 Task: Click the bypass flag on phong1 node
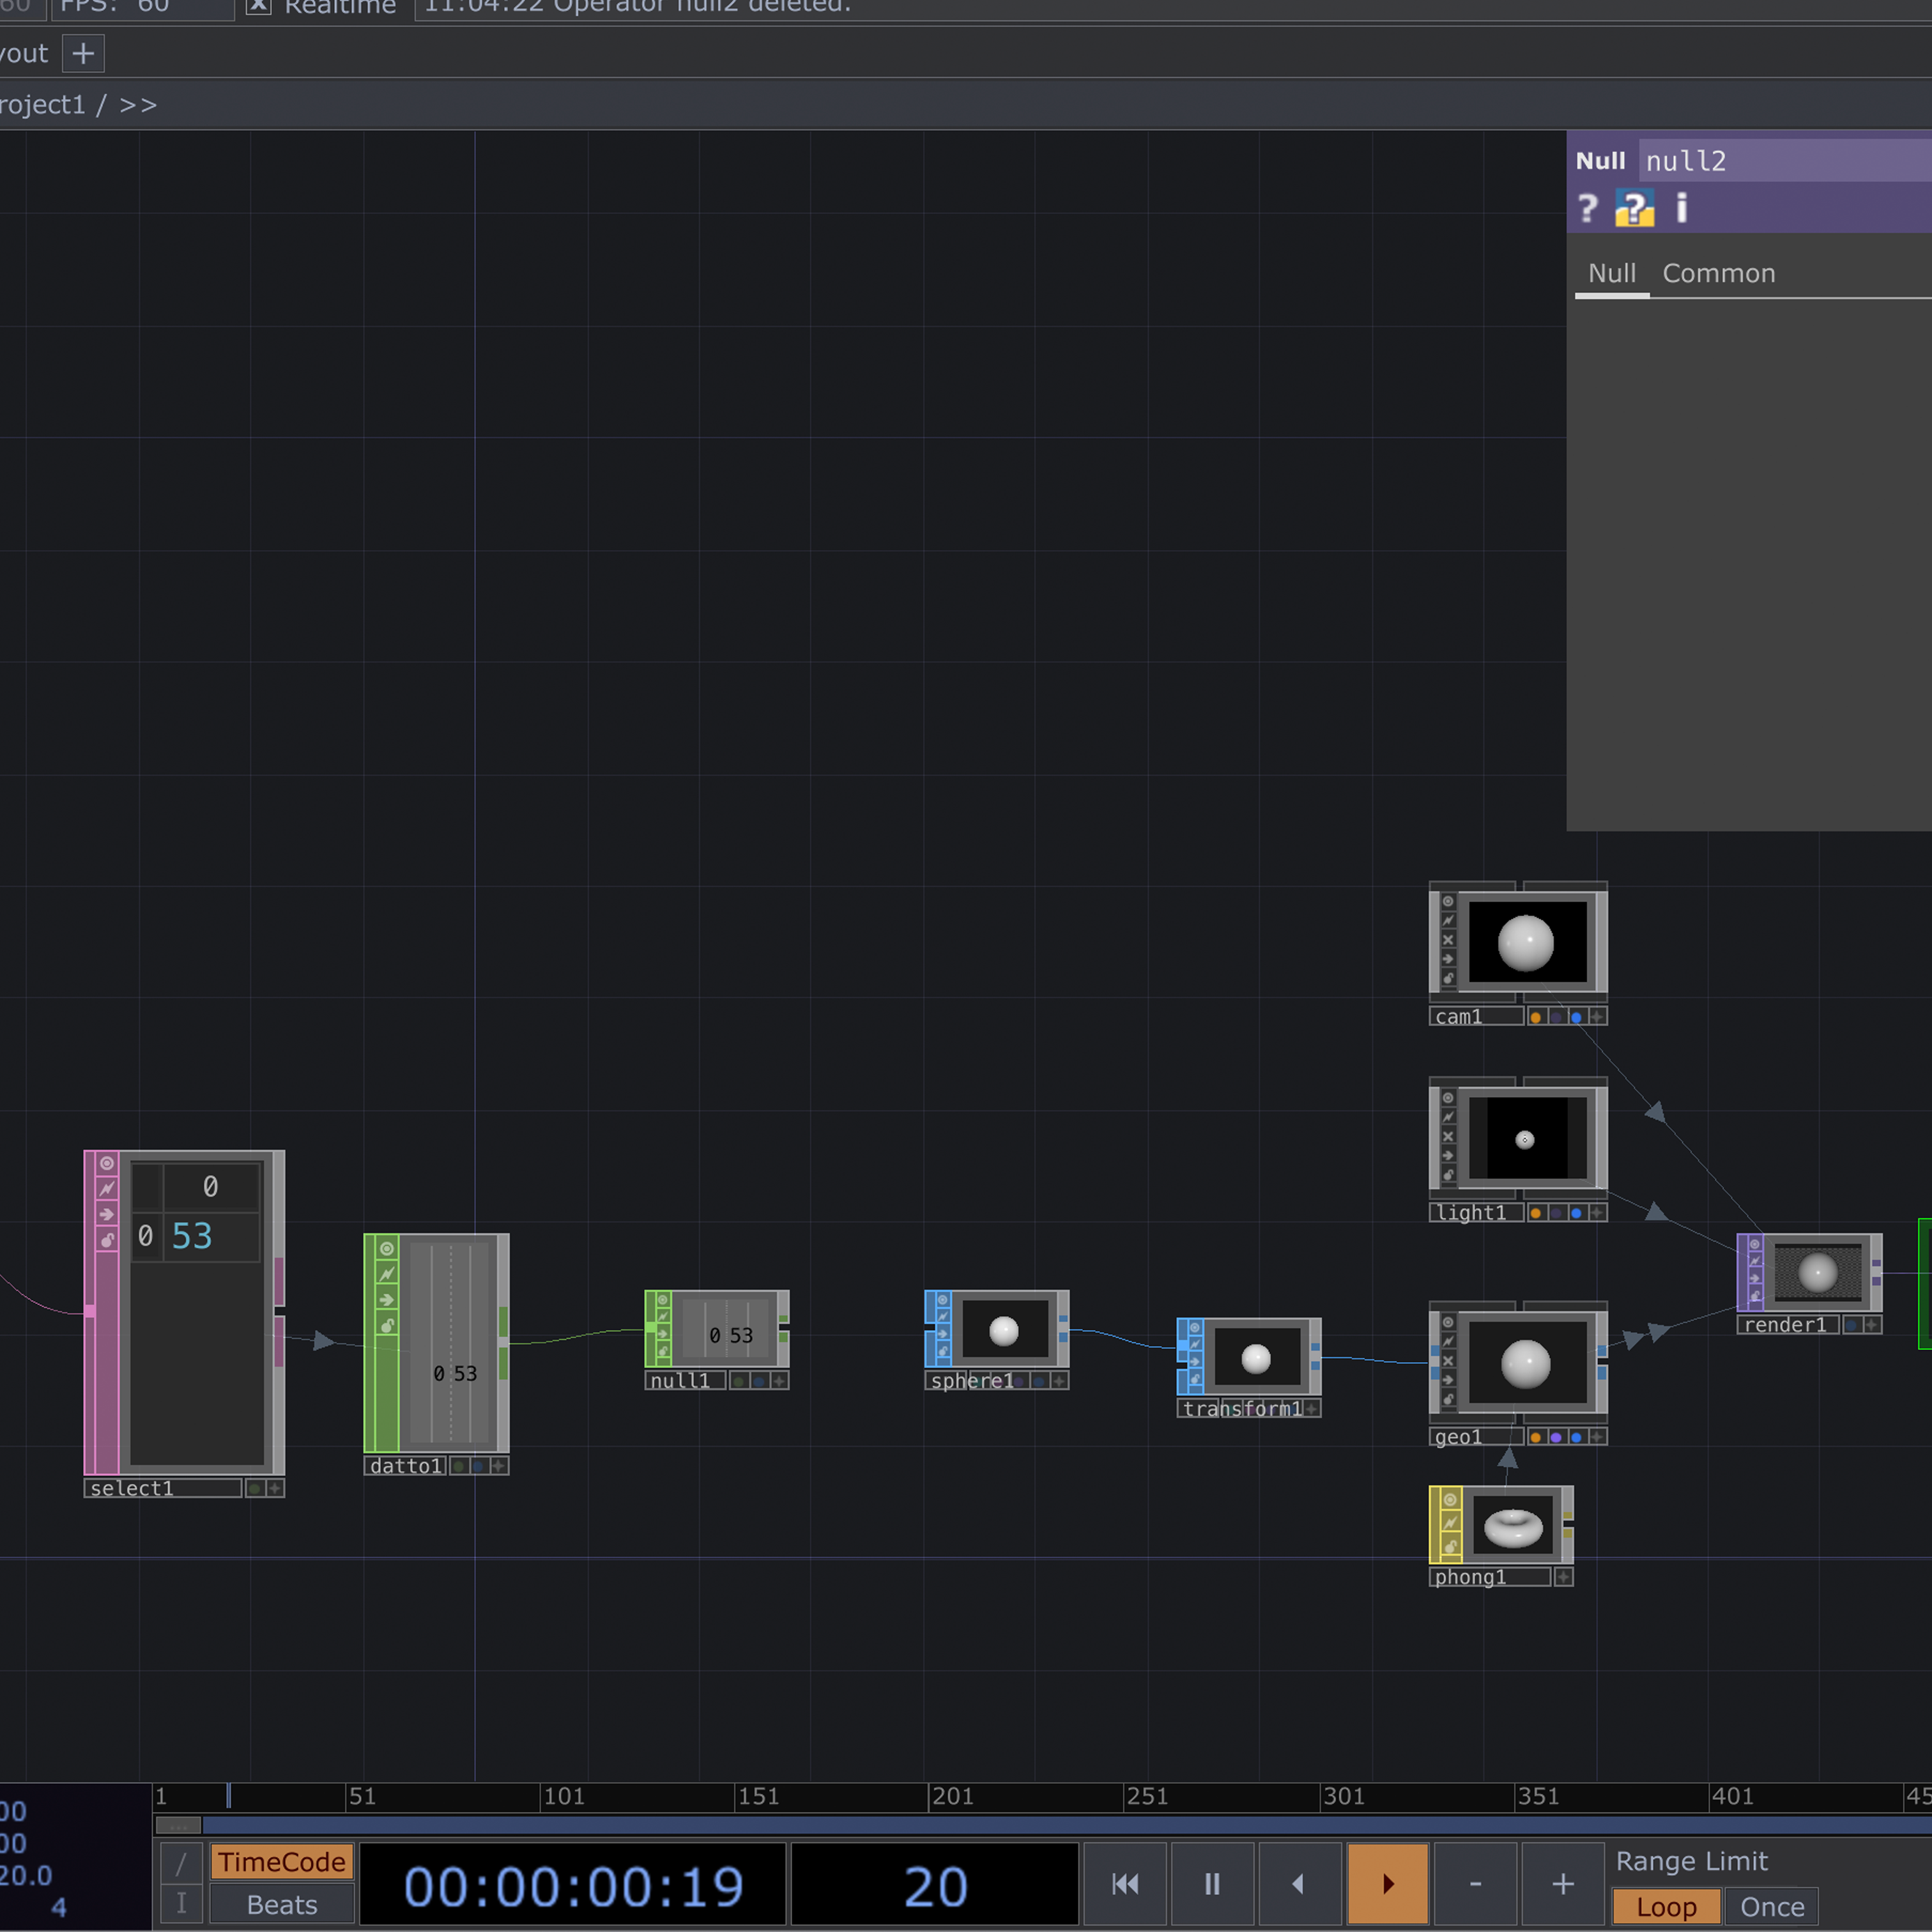1451,1522
